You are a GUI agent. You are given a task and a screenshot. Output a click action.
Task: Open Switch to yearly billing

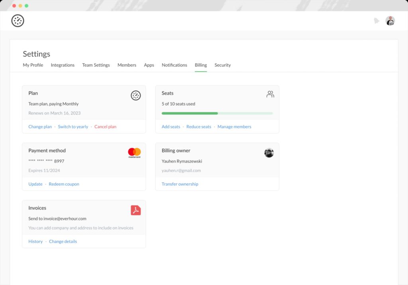click(x=73, y=126)
